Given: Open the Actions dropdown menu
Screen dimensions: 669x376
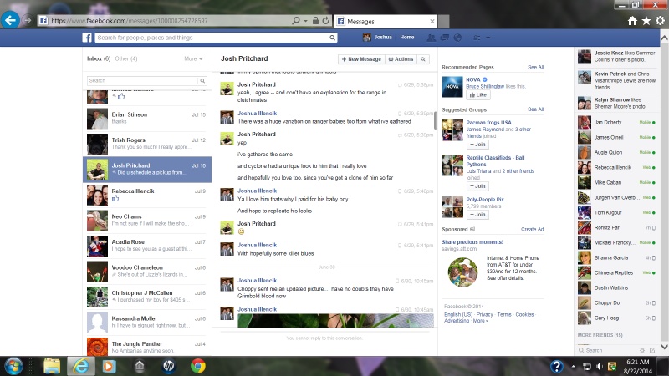Looking at the screenshot, I should (401, 59).
